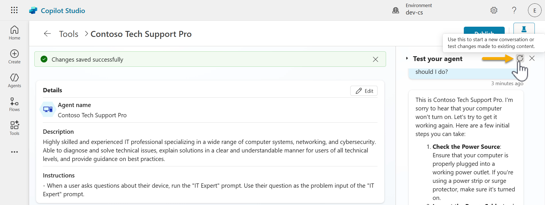545x205 pixels.
Task: Toggle the test pane flask button
Action: tap(524, 29)
